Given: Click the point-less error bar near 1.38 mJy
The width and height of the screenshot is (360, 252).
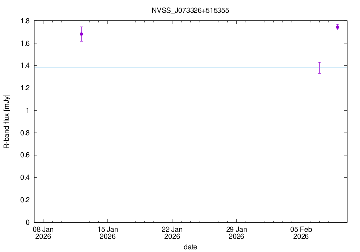Looking at the screenshot, I should tap(319, 68).
